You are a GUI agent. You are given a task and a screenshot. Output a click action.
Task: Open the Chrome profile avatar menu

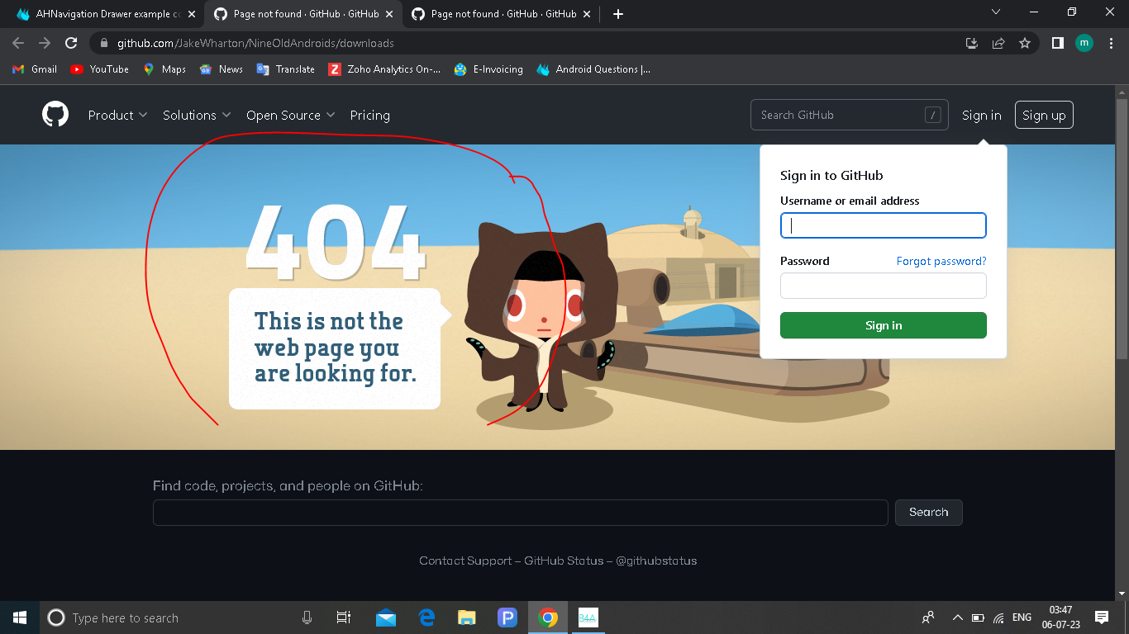click(x=1084, y=43)
